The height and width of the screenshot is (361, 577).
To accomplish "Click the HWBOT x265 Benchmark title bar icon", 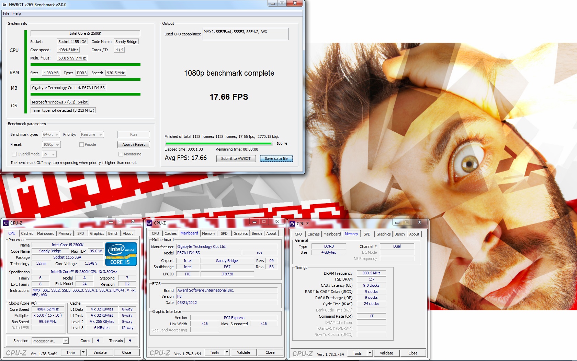I will coord(4,5).
